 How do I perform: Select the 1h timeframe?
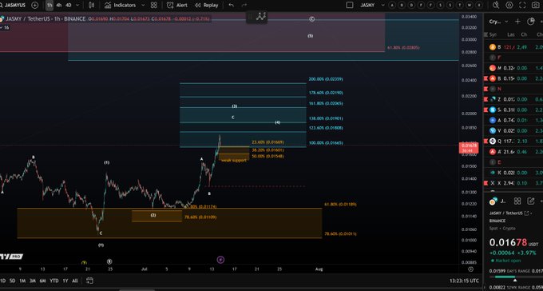50,6
